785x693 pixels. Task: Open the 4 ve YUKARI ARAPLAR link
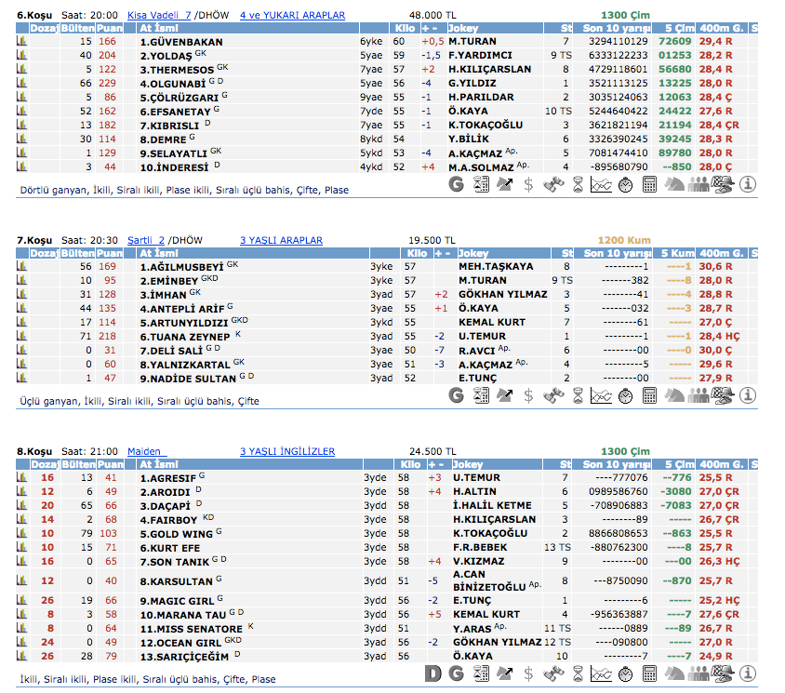click(292, 16)
